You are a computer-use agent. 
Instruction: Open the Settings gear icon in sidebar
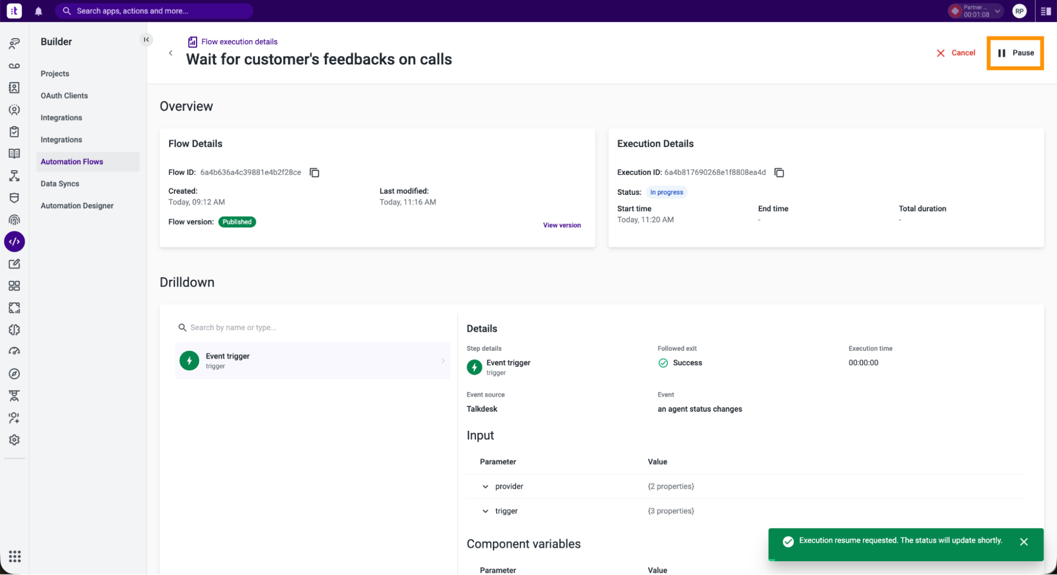(x=14, y=440)
